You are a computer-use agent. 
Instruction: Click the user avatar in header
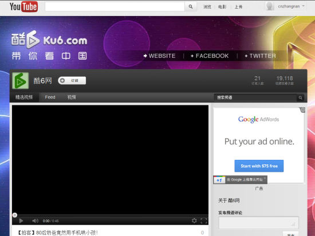pos(270,6)
